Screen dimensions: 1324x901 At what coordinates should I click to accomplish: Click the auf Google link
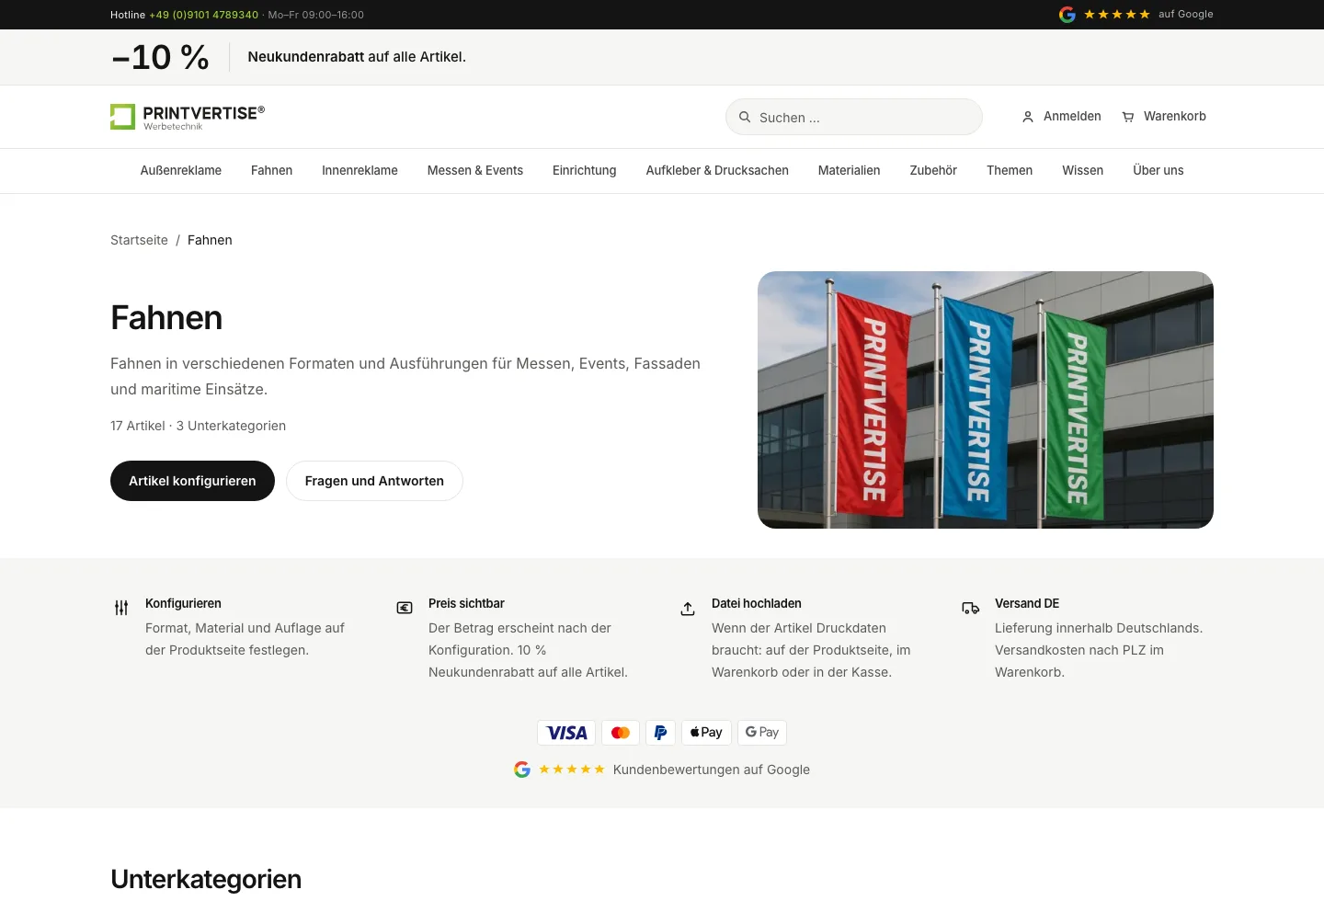click(1186, 15)
